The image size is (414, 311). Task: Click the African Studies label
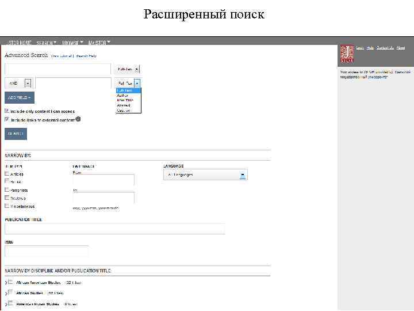click(x=29, y=293)
